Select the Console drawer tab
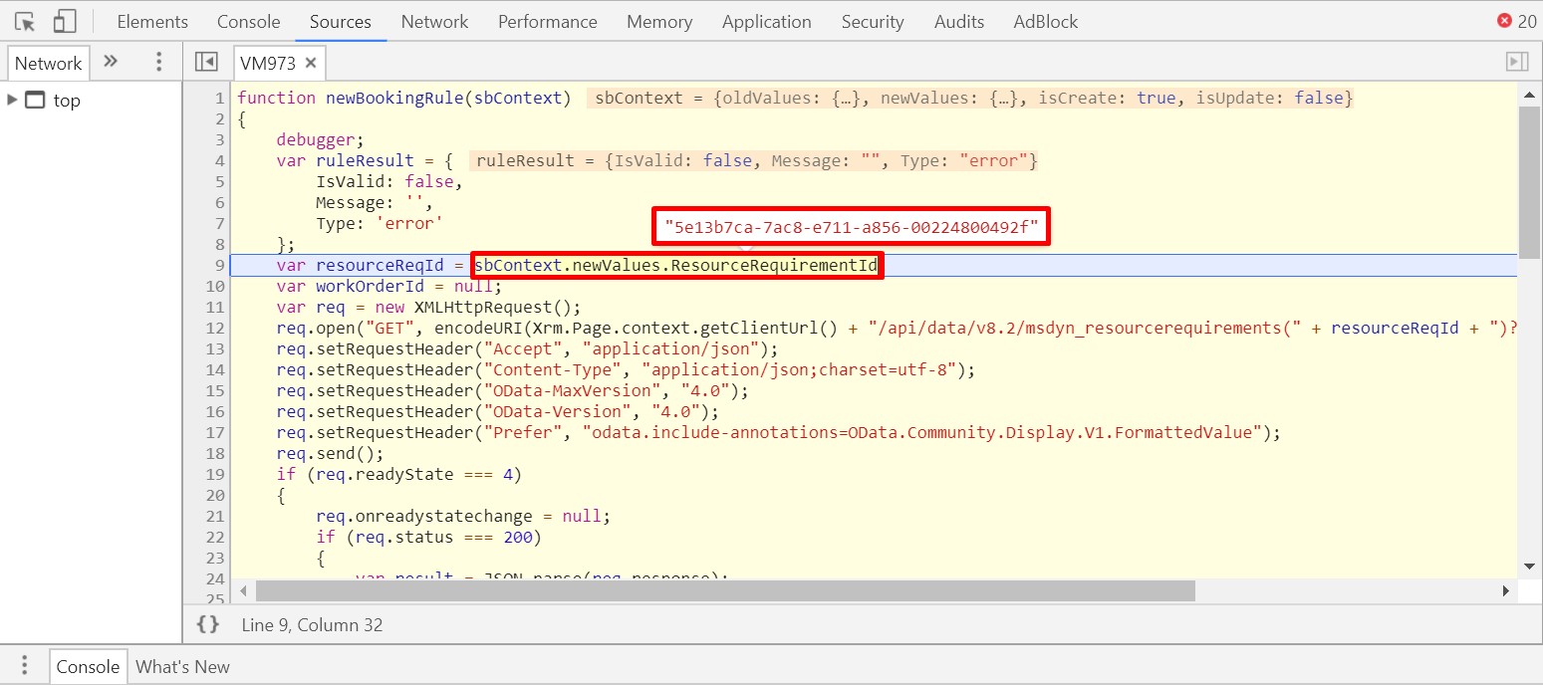This screenshot has width=1543, height=685. point(88,667)
